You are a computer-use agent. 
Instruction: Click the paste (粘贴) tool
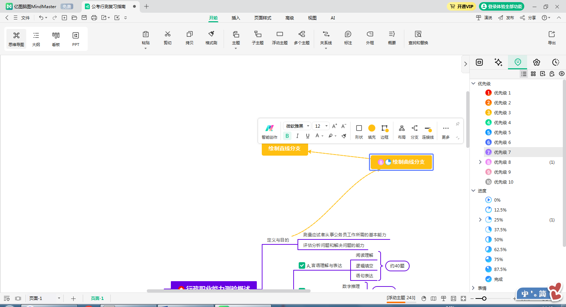point(146,37)
